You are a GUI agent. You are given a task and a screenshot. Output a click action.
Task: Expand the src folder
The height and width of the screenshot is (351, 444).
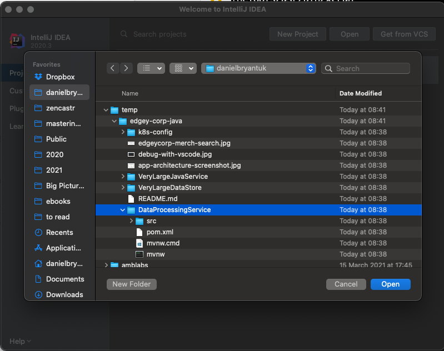[x=131, y=221]
